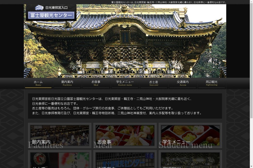Open 交通案内 Access navigation item
The image size is (253, 168).
183,83
